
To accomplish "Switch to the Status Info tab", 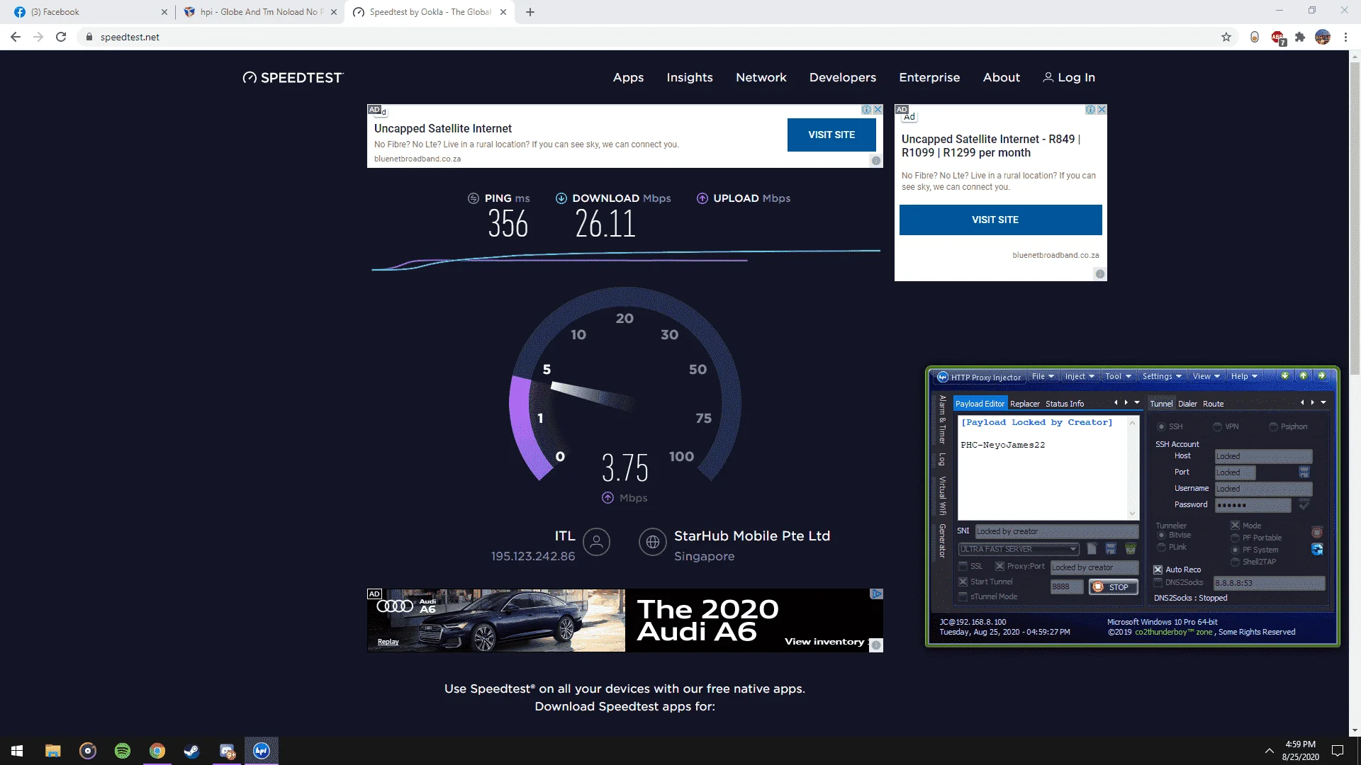I will [x=1064, y=404].
